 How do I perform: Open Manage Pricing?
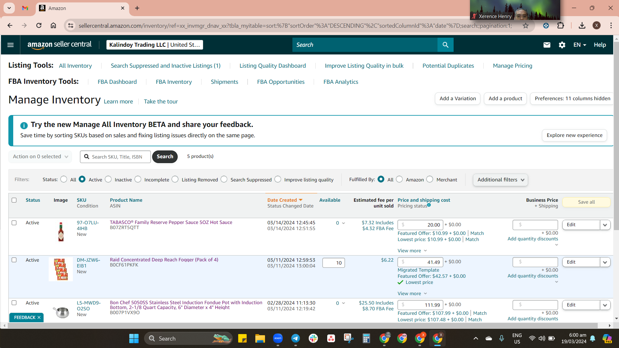pyautogui.click(x=513, y=66)
